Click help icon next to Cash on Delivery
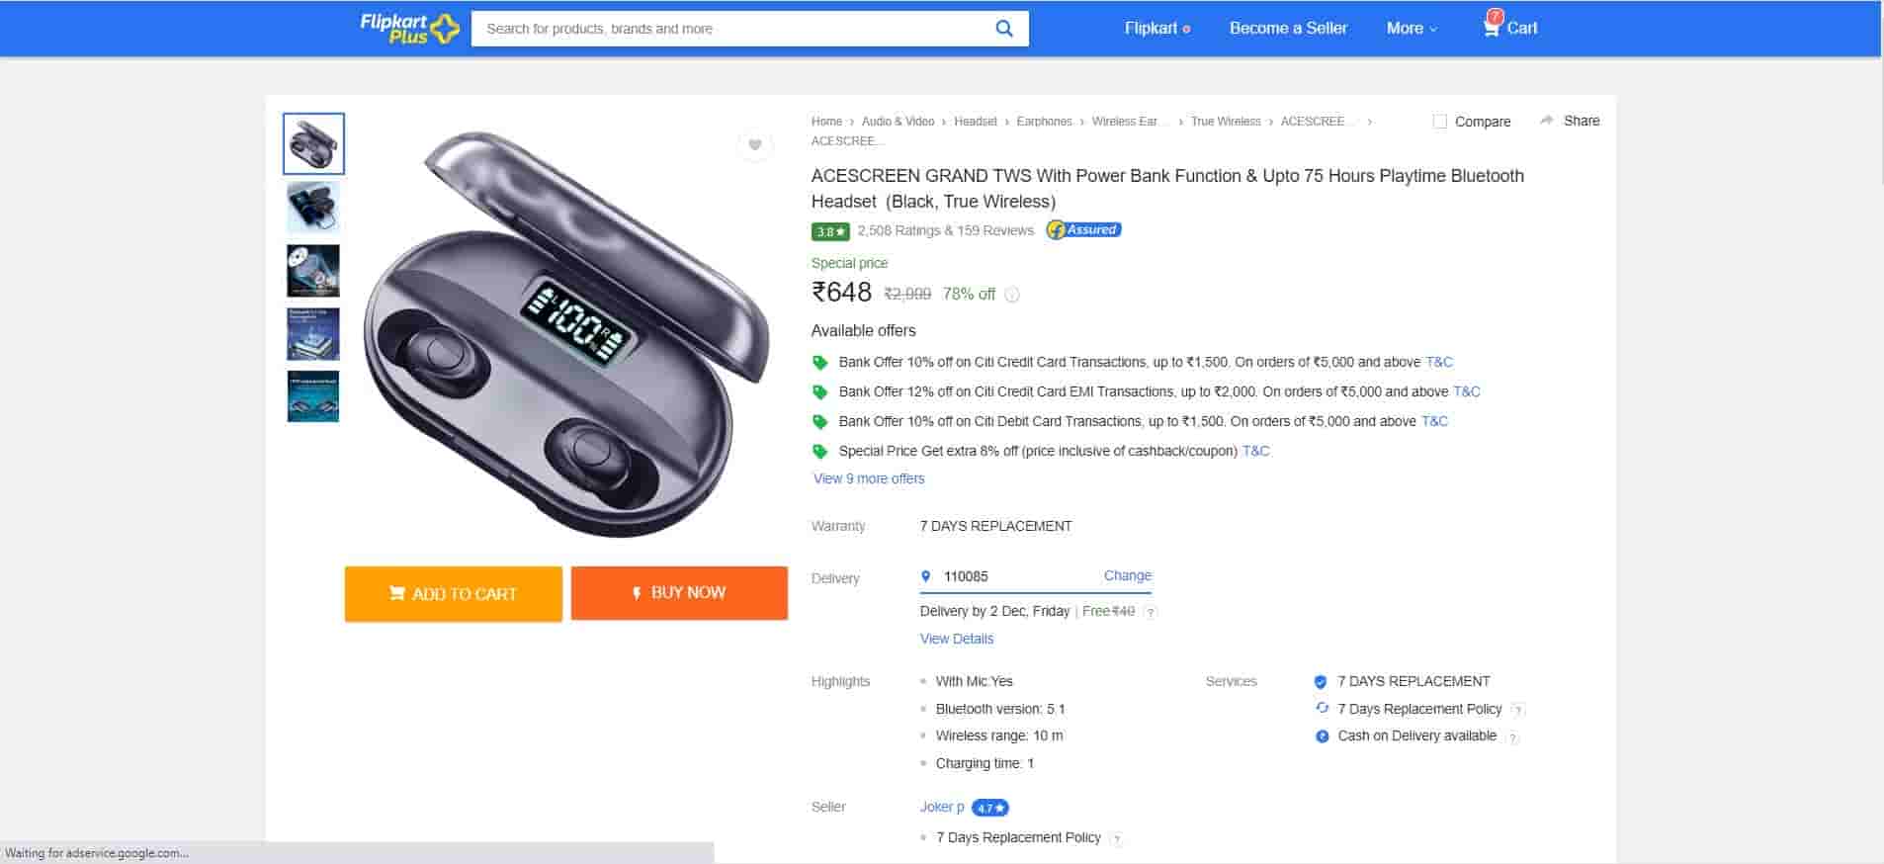 [1512, 736]
